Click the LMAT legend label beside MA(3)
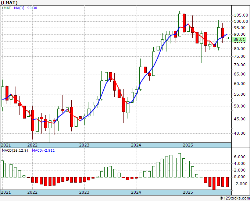This screenshot has height=201, width=250. point(6,7)
